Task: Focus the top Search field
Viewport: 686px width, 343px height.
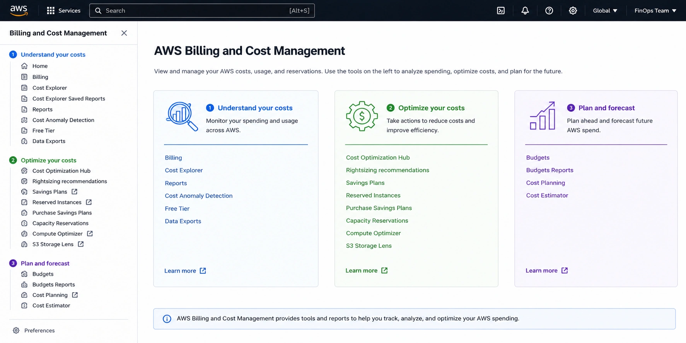Action: click(202, 10)
